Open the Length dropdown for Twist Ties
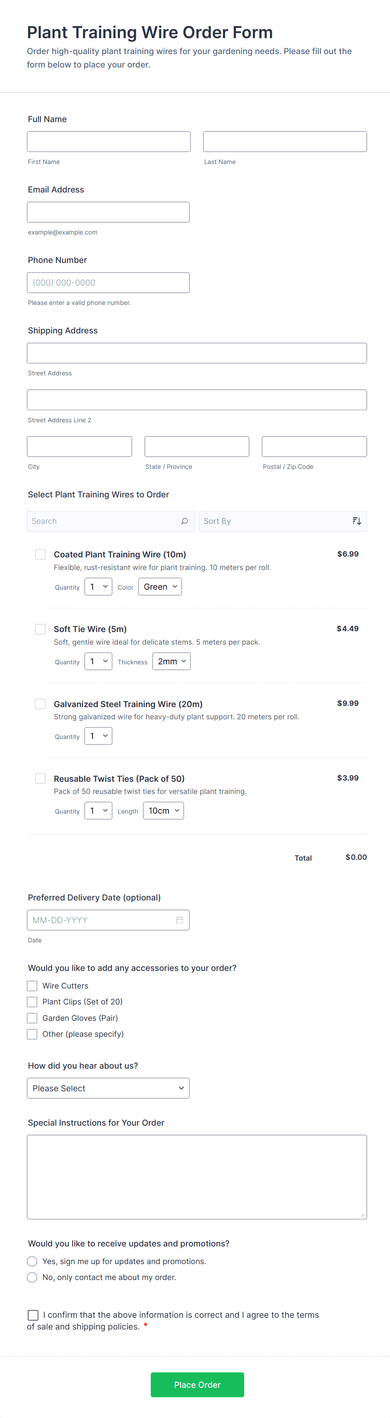This screenshot has width=390, height=1418. tap(164, 811)
